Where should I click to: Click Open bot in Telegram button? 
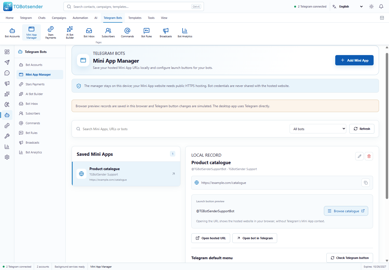coord(255,238)
